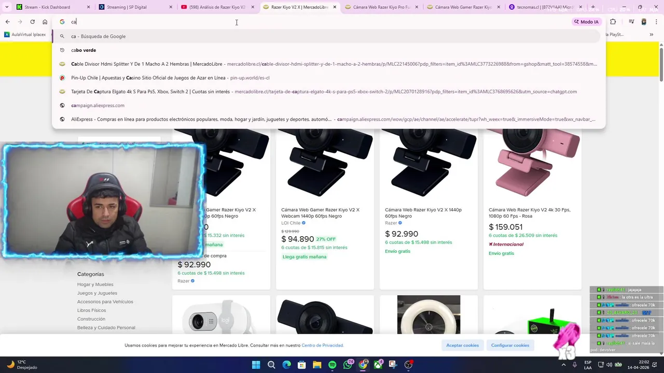
Task: Open Xbox app from taskbar
Action: [x=378, y=365]
